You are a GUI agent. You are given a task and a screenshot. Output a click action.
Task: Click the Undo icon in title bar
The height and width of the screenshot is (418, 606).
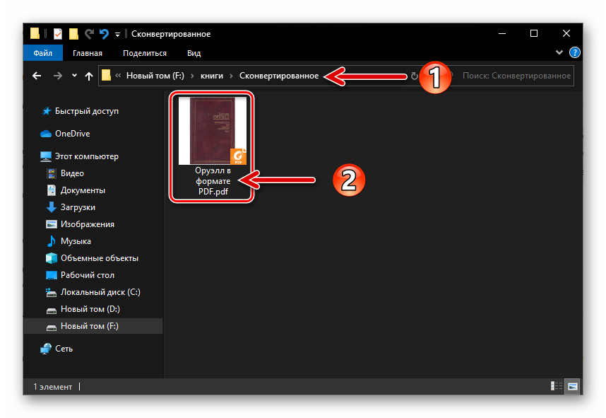(x=104, y=34)
